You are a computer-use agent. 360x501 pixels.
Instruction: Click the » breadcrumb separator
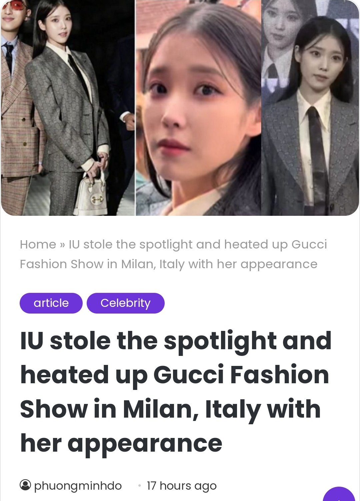tap(62, 245)
